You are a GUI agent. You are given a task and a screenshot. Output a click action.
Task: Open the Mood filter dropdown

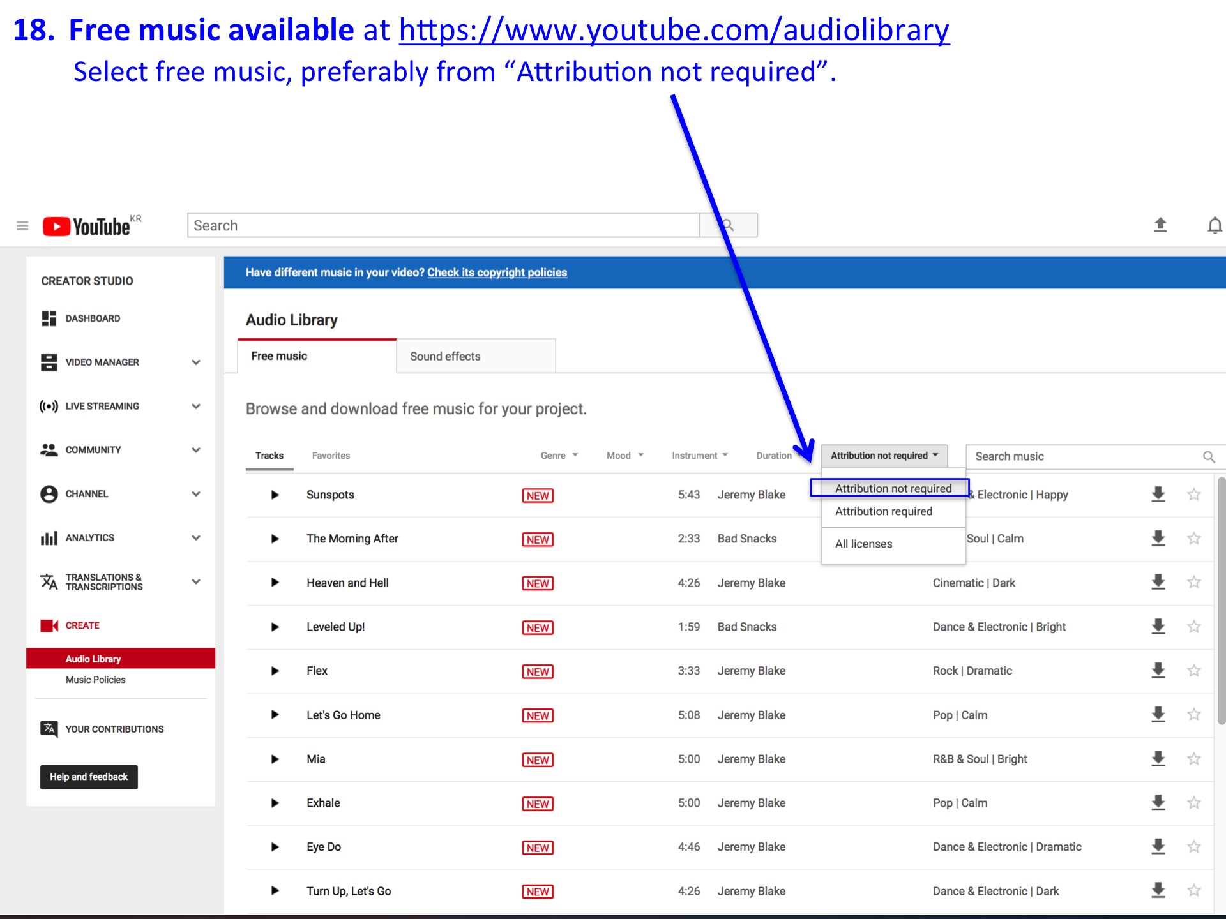tap(625, 456)
